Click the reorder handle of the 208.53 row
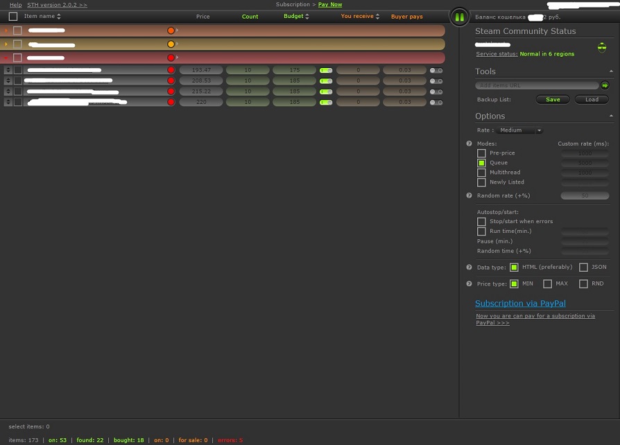This screenshot has width=620, height=445. (8, 80)
